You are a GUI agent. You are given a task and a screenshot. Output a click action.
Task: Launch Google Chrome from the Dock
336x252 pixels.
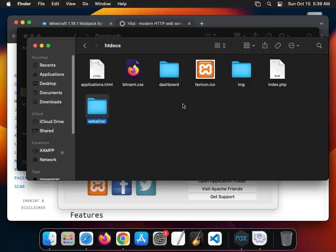click(123, 239)
